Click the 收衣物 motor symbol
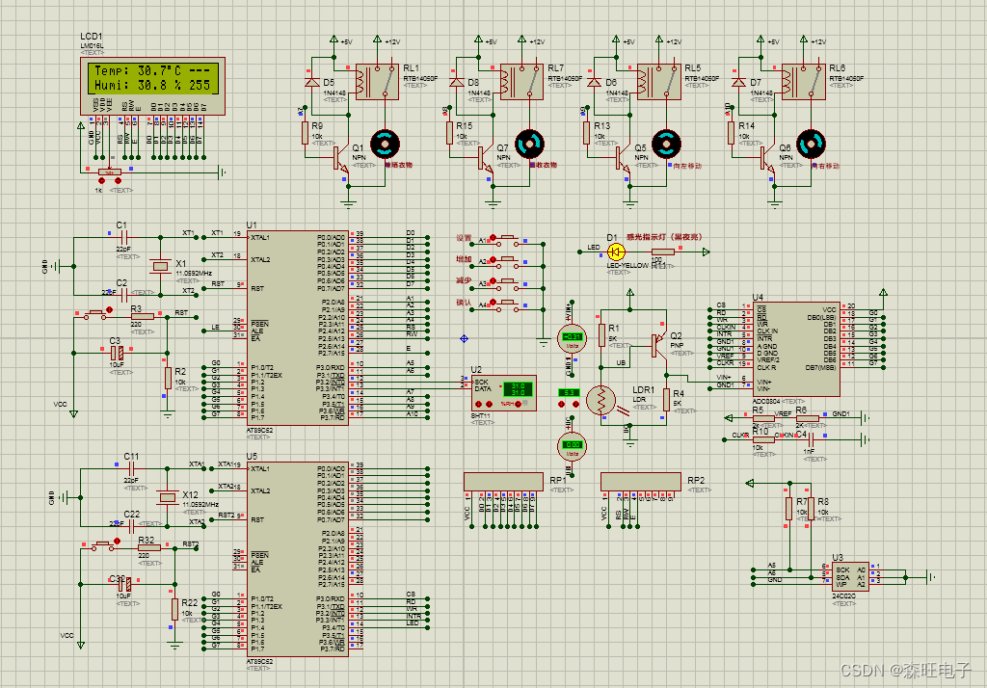 pyautogui.click(x=529, y=145)
